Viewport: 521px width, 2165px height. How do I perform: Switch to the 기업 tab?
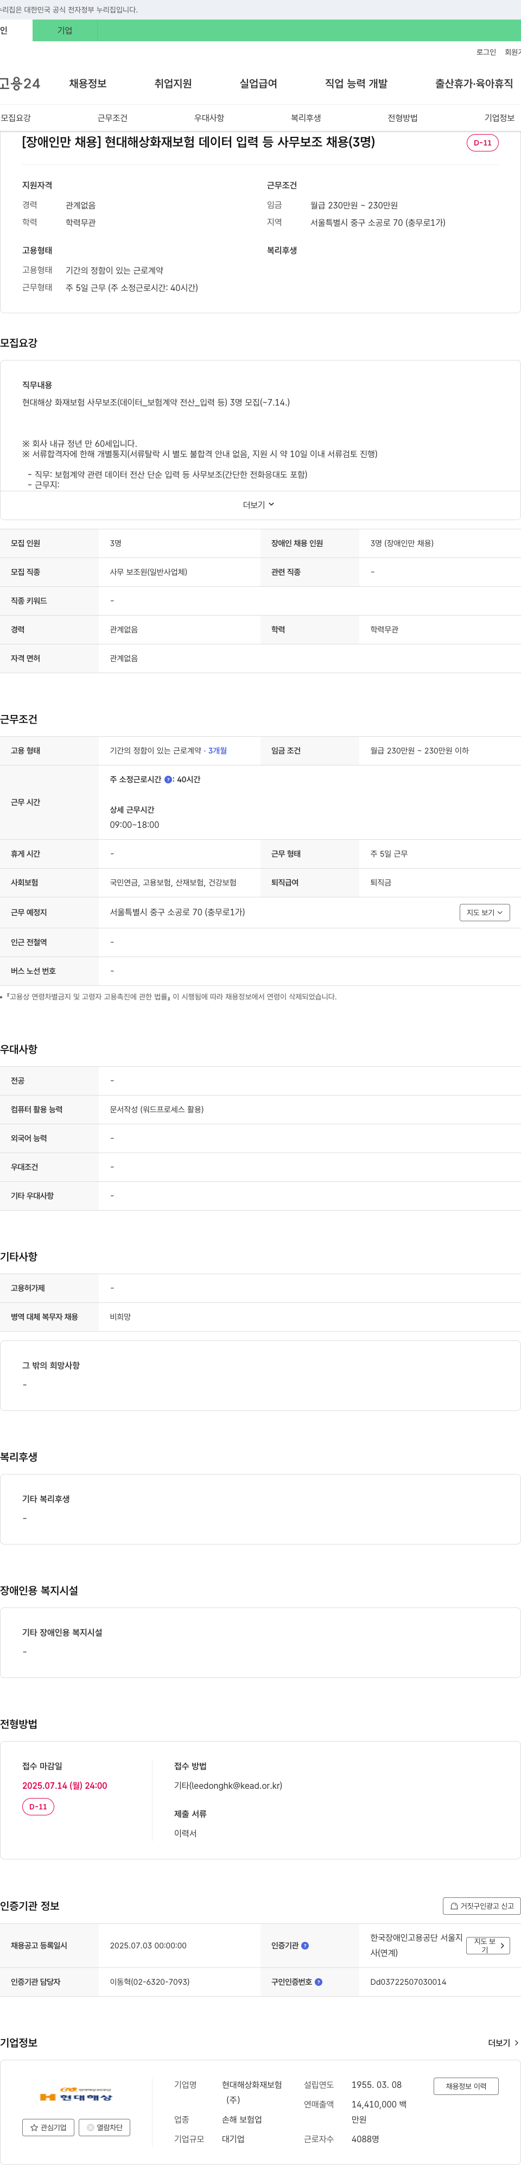65,30
